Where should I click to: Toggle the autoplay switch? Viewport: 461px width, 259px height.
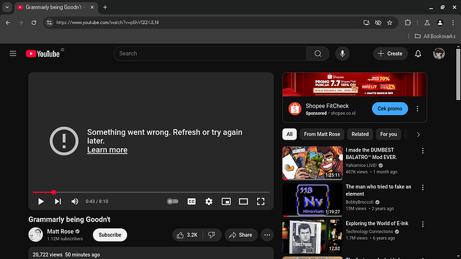click(172, 202)
